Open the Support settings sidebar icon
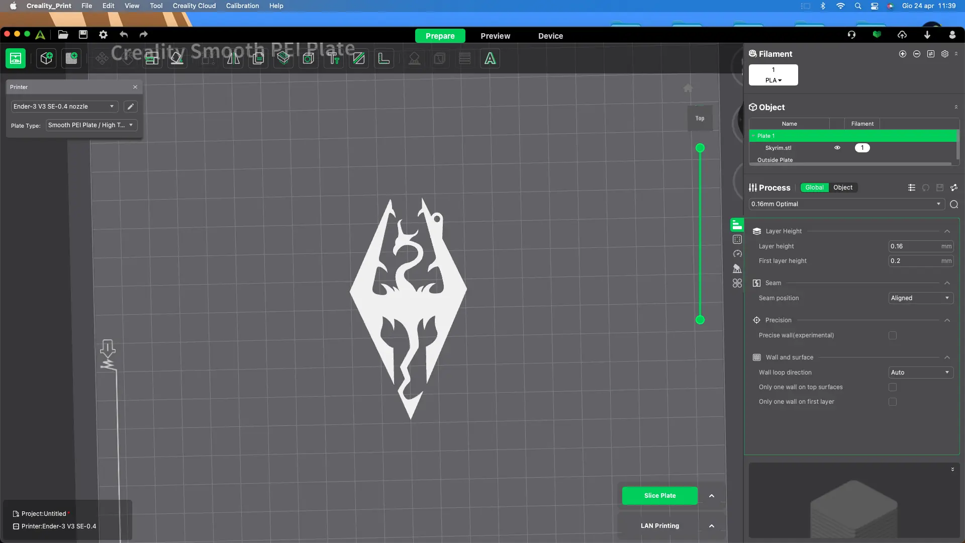This screenshot has height=543, width=965. coord(737,268)
